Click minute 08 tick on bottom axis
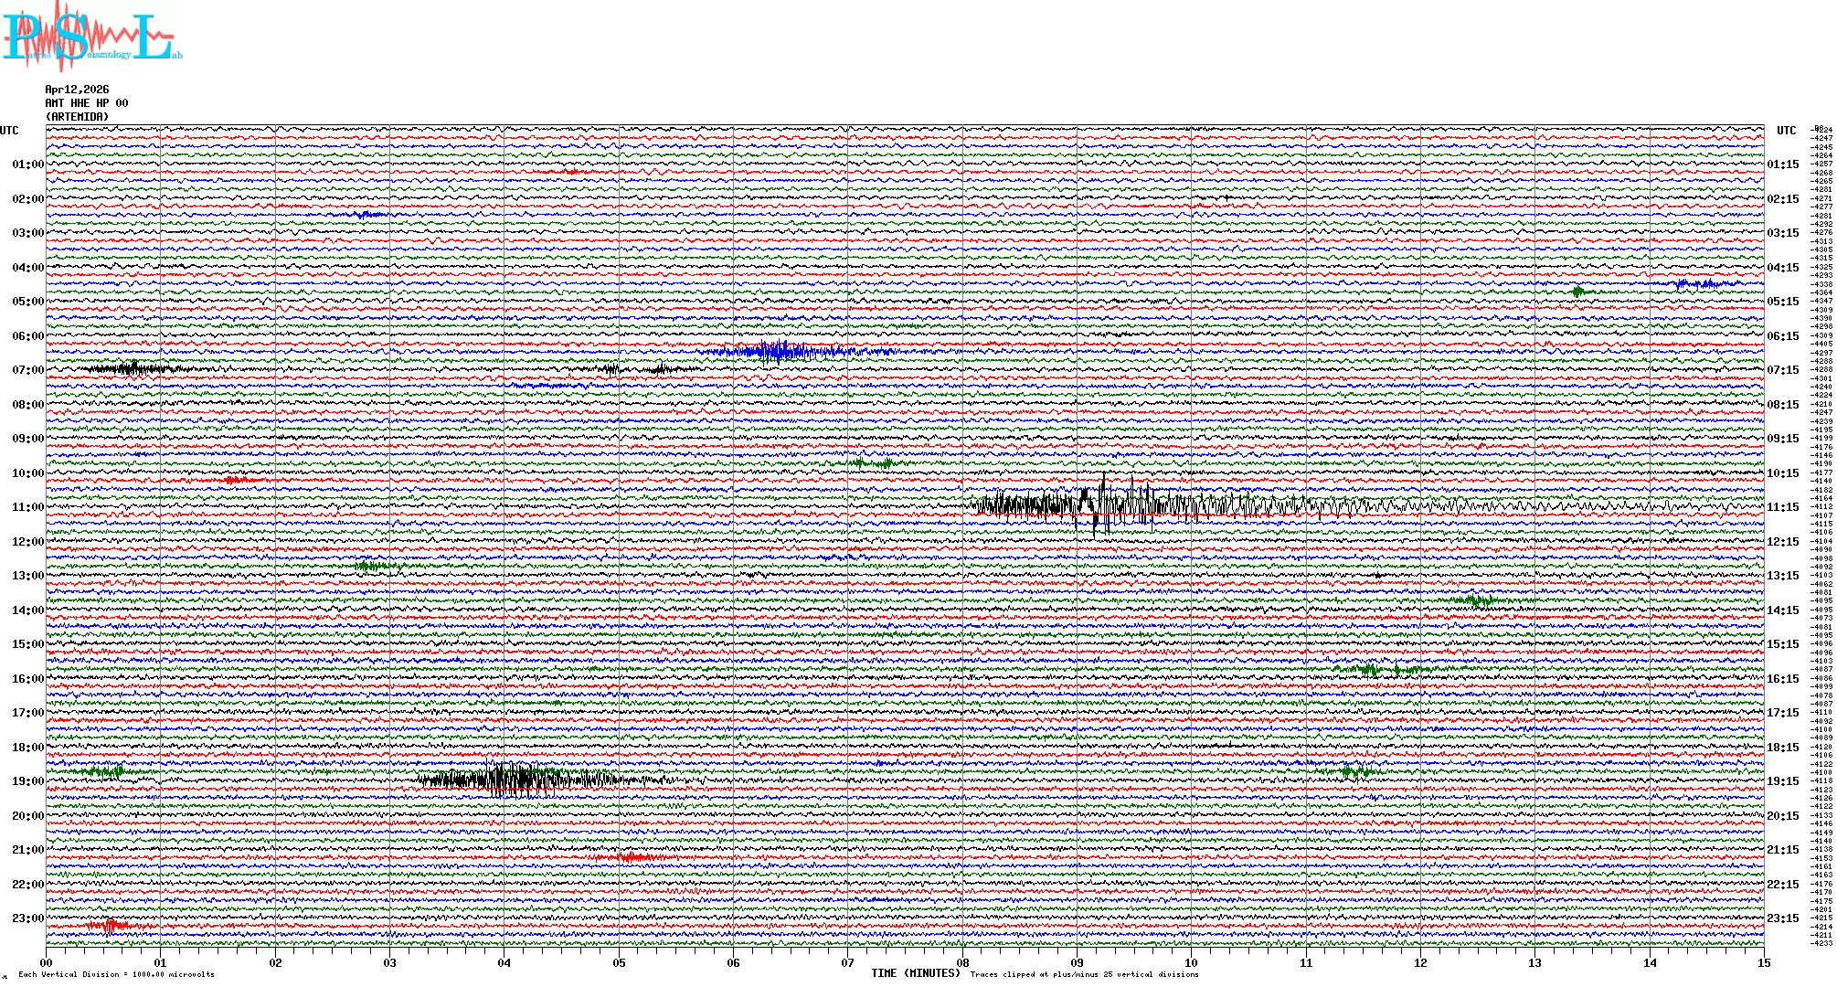The image size is (1837, 987). click(962, 962)
